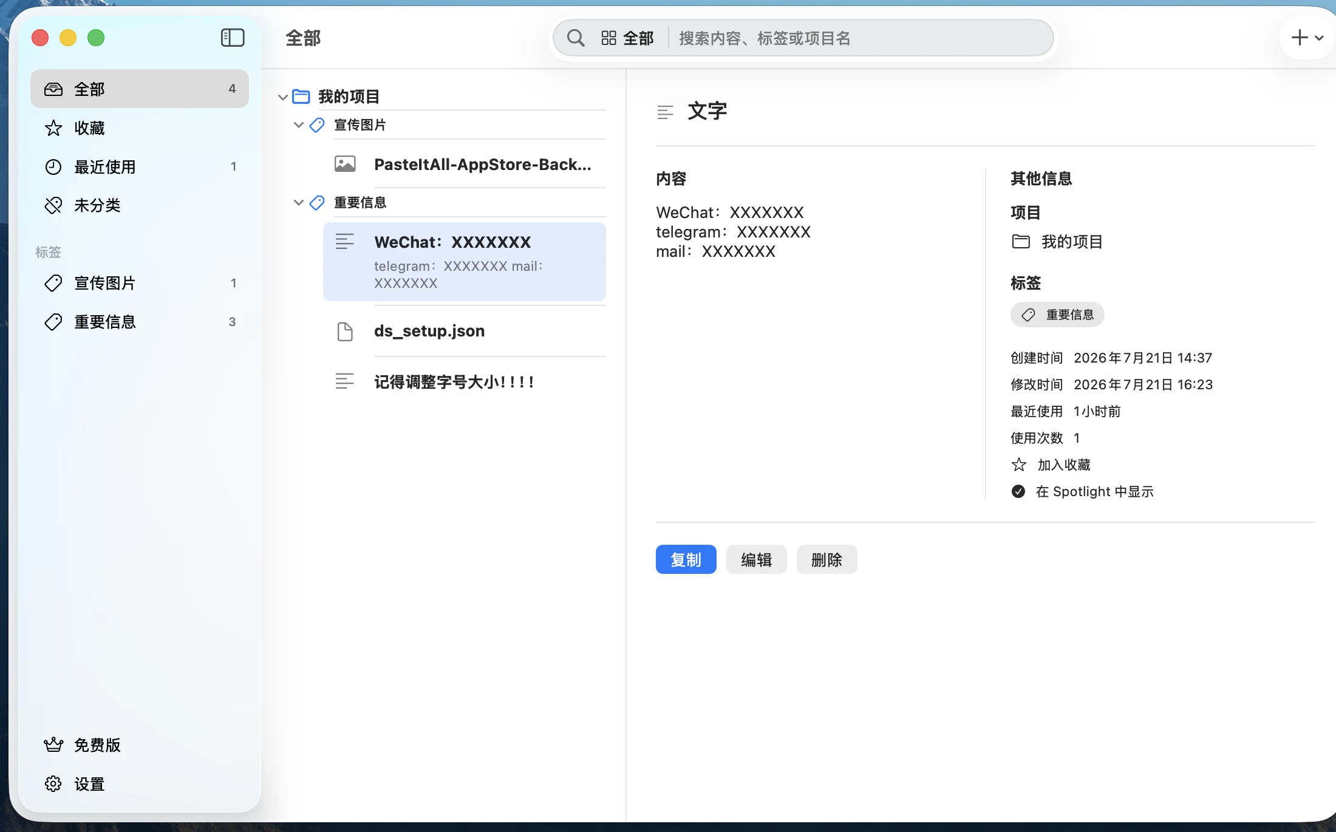
Task: Click the search magnifier icon
Action: click(x=576, y=38)
